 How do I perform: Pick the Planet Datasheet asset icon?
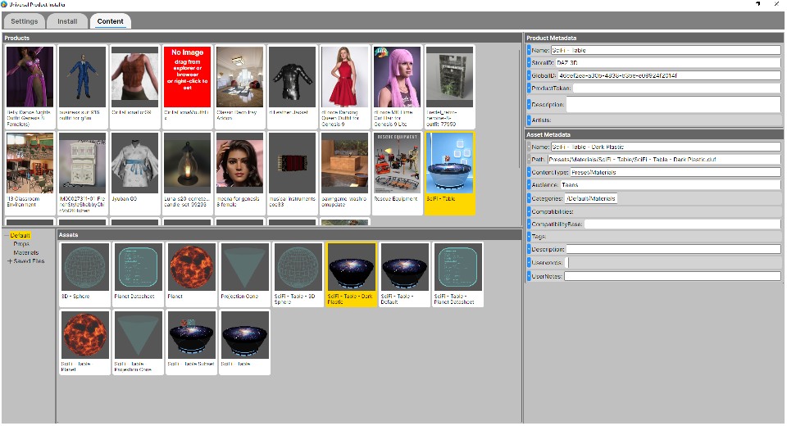[x=139, y=268]
